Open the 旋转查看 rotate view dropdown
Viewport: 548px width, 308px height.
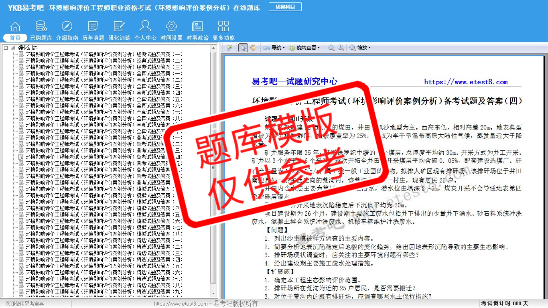coord(304,48)
